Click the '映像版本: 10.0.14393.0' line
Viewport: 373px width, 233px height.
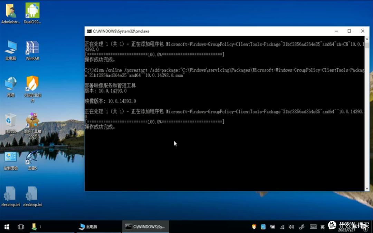click(111, 101)
